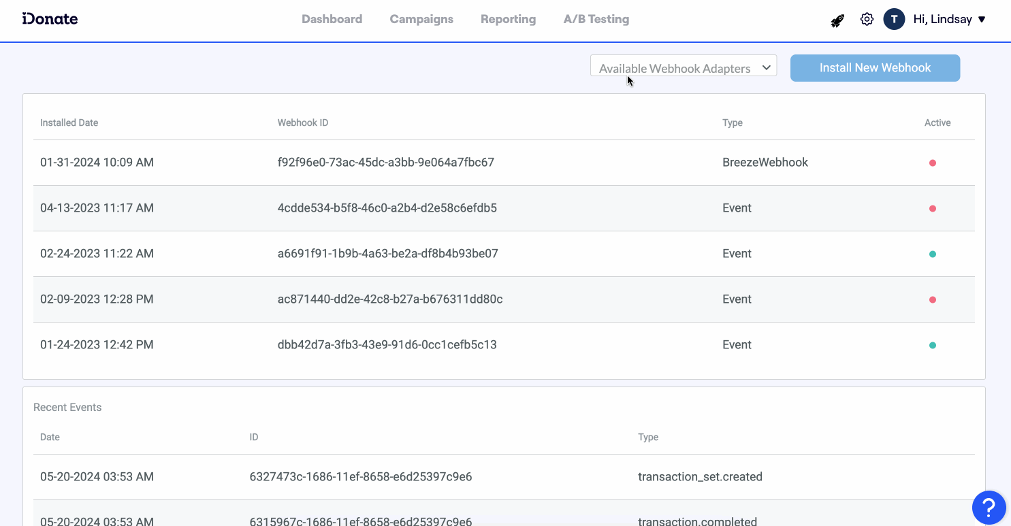Toggle the green Active indicator for webhook a6691f91
1011x526 pixels.
click(x=933, y=253)
